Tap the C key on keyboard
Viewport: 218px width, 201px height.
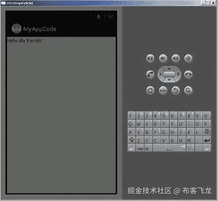tap(157, 140)
